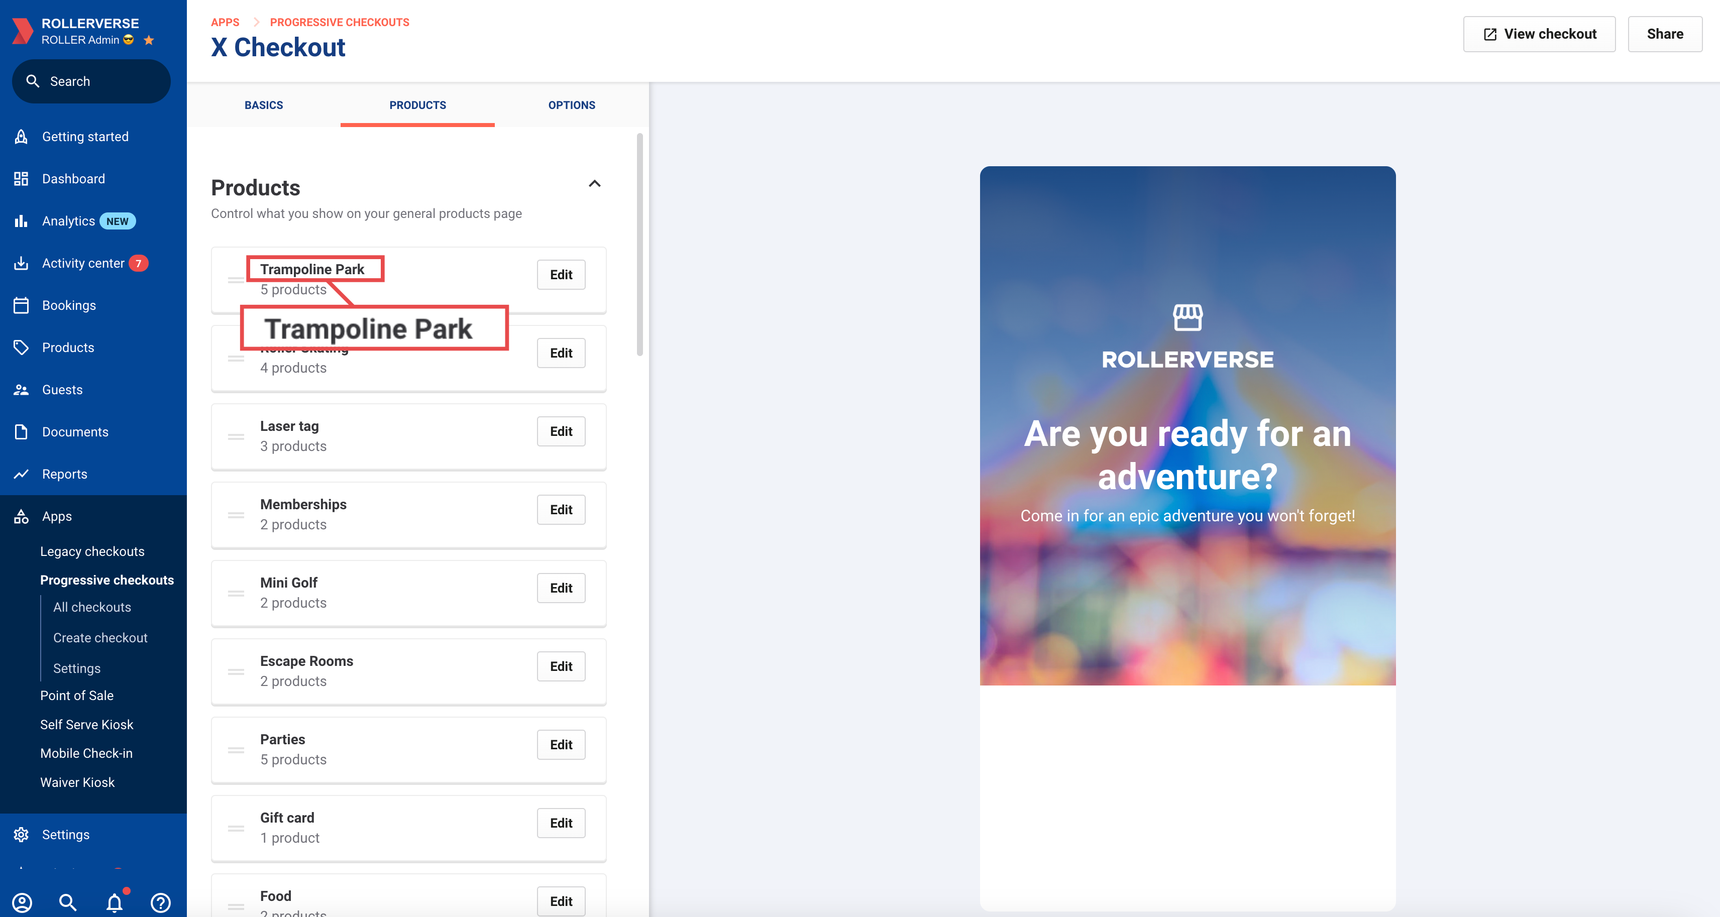Expand the Apps menu in sidebar
The image size is (1720, 917).
57,516
